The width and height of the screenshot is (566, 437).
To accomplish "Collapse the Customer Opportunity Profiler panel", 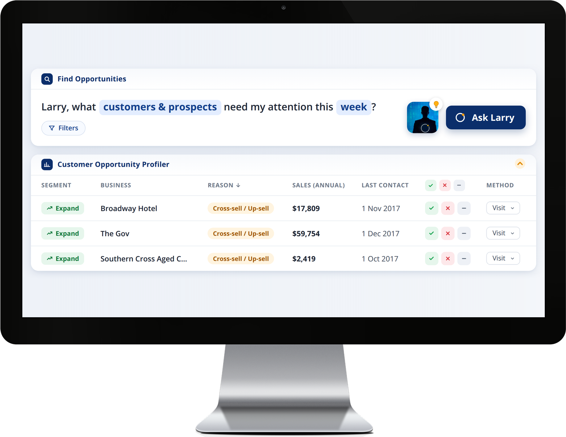I will (x=520, y=164).
